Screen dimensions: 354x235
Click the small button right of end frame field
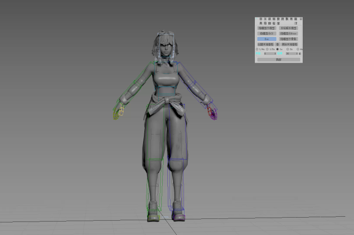300,54
